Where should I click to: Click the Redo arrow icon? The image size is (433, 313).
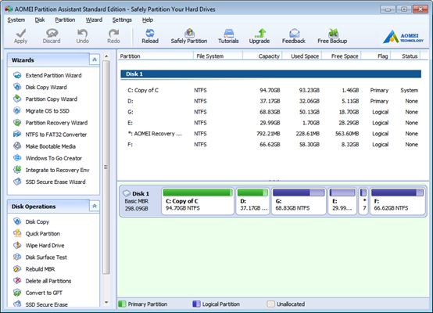[113, 33]
